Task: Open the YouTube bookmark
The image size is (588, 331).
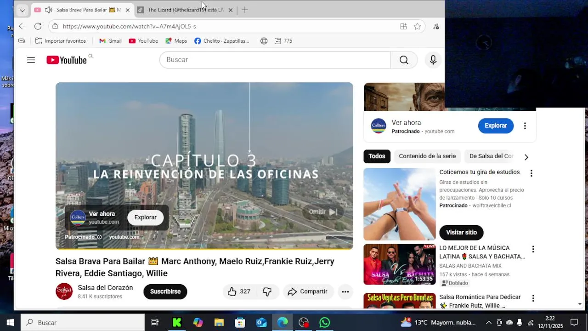Action: tap(143, 41)
